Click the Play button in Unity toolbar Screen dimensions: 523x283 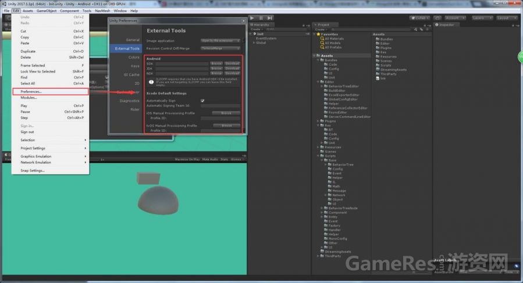click(x=252, y=18)
